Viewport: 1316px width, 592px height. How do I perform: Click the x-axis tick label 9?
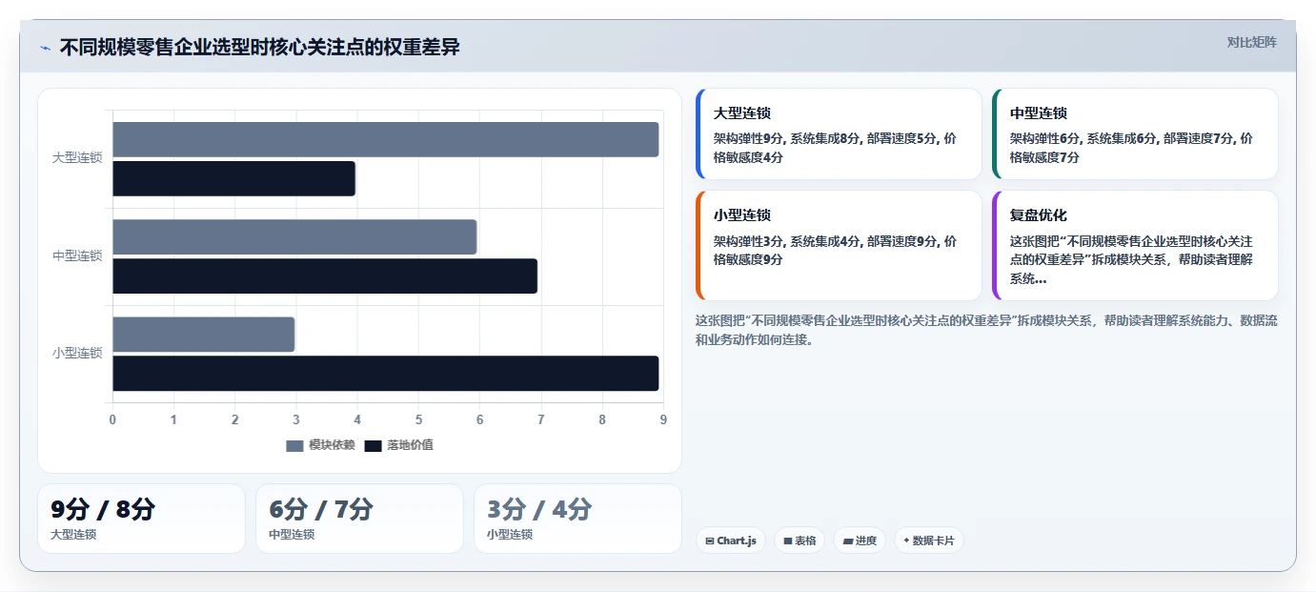[663, 420]
